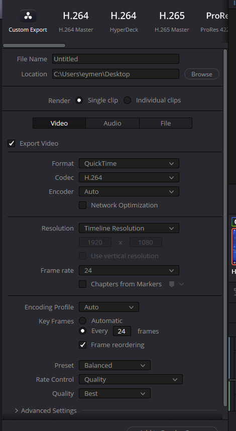Image resolution: width=236 pixels, height=431 pixels.
Task: Click the marker color icon beside Chapters
Action: pyautogui.click(x=172, y=284)
